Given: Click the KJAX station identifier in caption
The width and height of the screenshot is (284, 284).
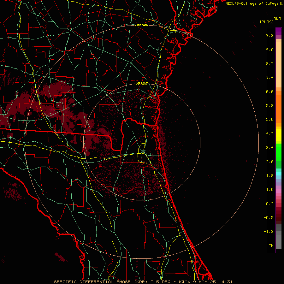Looking at the screenshot, I should tap(185, 282).
